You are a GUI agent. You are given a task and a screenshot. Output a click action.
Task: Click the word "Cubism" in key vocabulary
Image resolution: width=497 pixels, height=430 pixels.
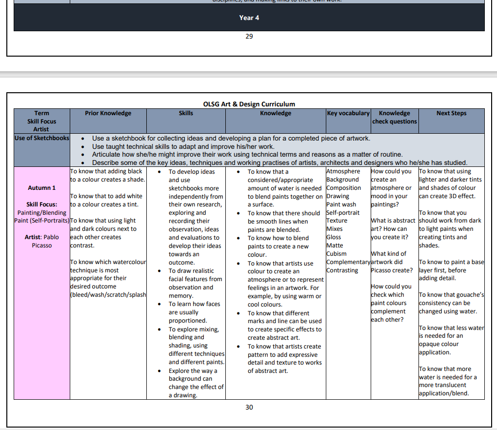click(x=337, y=254)
